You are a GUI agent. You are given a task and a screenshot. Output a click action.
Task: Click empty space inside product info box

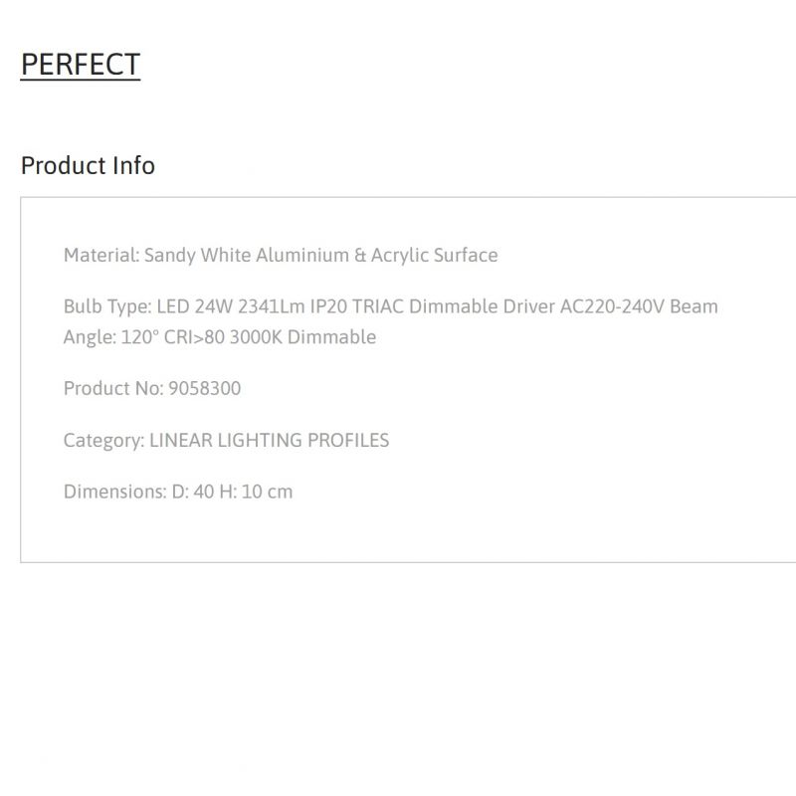558,457
